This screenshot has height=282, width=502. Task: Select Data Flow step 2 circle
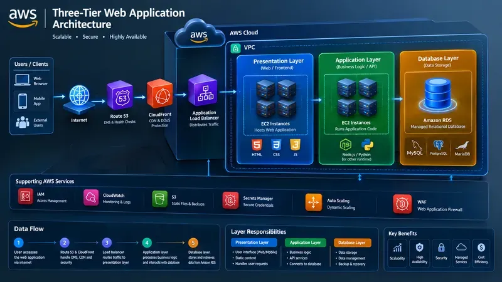[65, 243]
